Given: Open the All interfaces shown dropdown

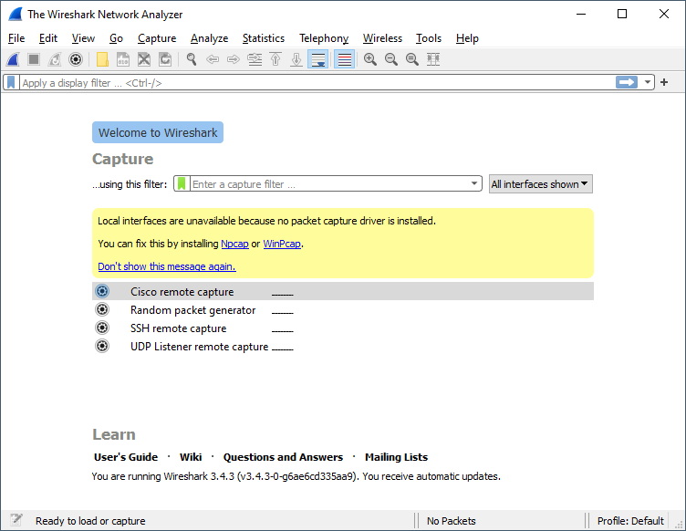Looking at the screenshot, I should [540, 184].
